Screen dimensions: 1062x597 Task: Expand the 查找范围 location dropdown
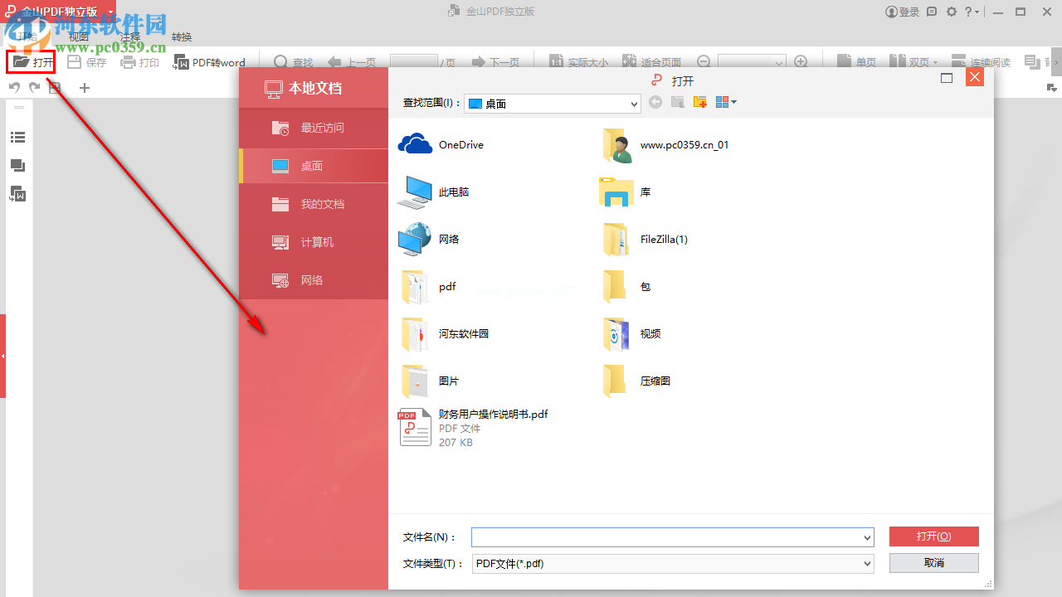pyautogui.click(x=635, y=104)
